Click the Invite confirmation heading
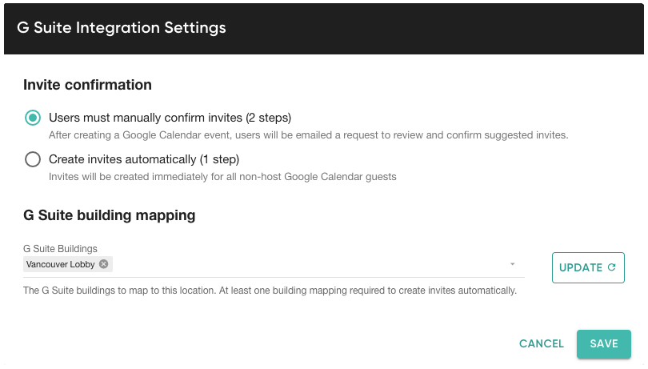 click(88, 85)
